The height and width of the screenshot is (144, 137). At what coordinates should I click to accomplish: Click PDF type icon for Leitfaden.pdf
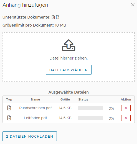(x=9, y=118)
